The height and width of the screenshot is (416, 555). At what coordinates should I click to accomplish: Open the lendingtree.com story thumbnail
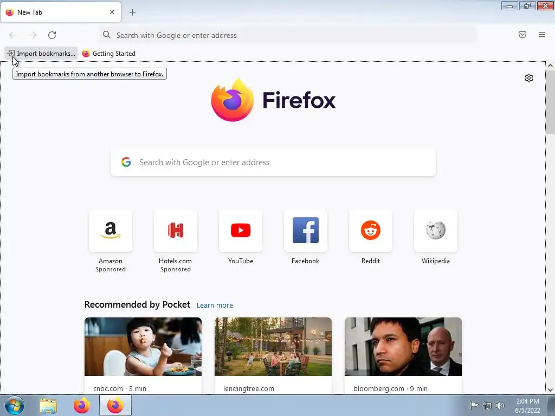pyautogui.click(x=273, y=347)
